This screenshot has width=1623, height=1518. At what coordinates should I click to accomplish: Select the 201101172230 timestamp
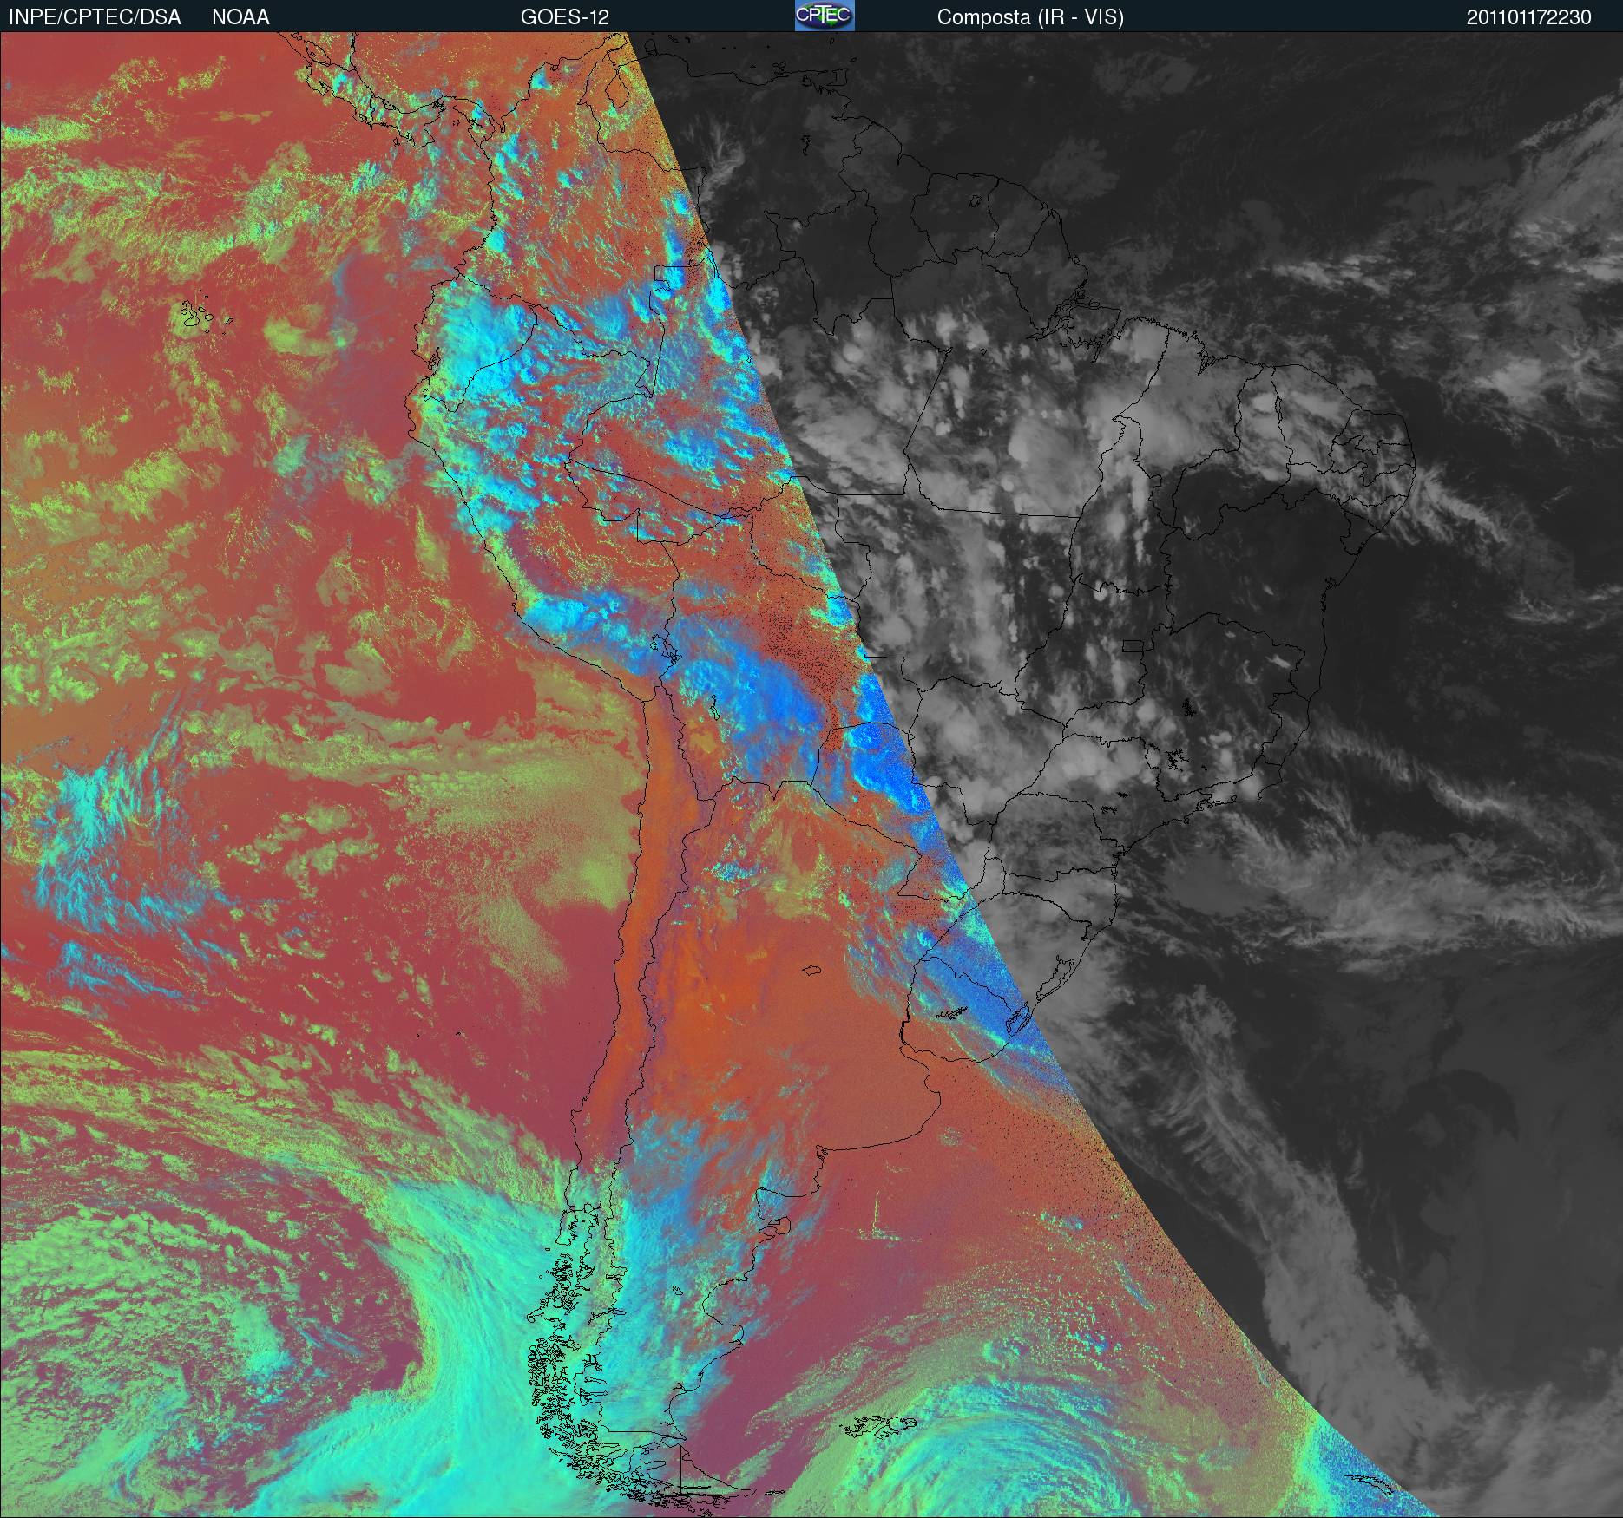pyautogui.click(x=1529, y=17)
